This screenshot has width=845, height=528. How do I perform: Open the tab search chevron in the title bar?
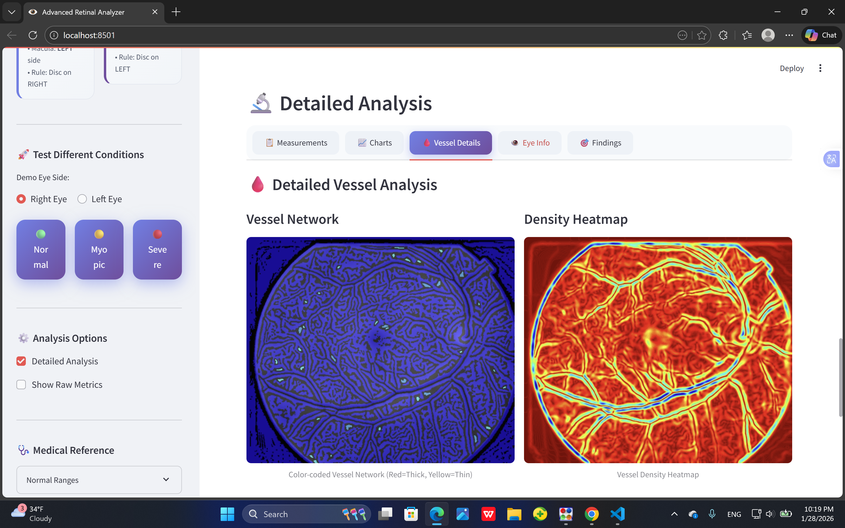(11, 12)
